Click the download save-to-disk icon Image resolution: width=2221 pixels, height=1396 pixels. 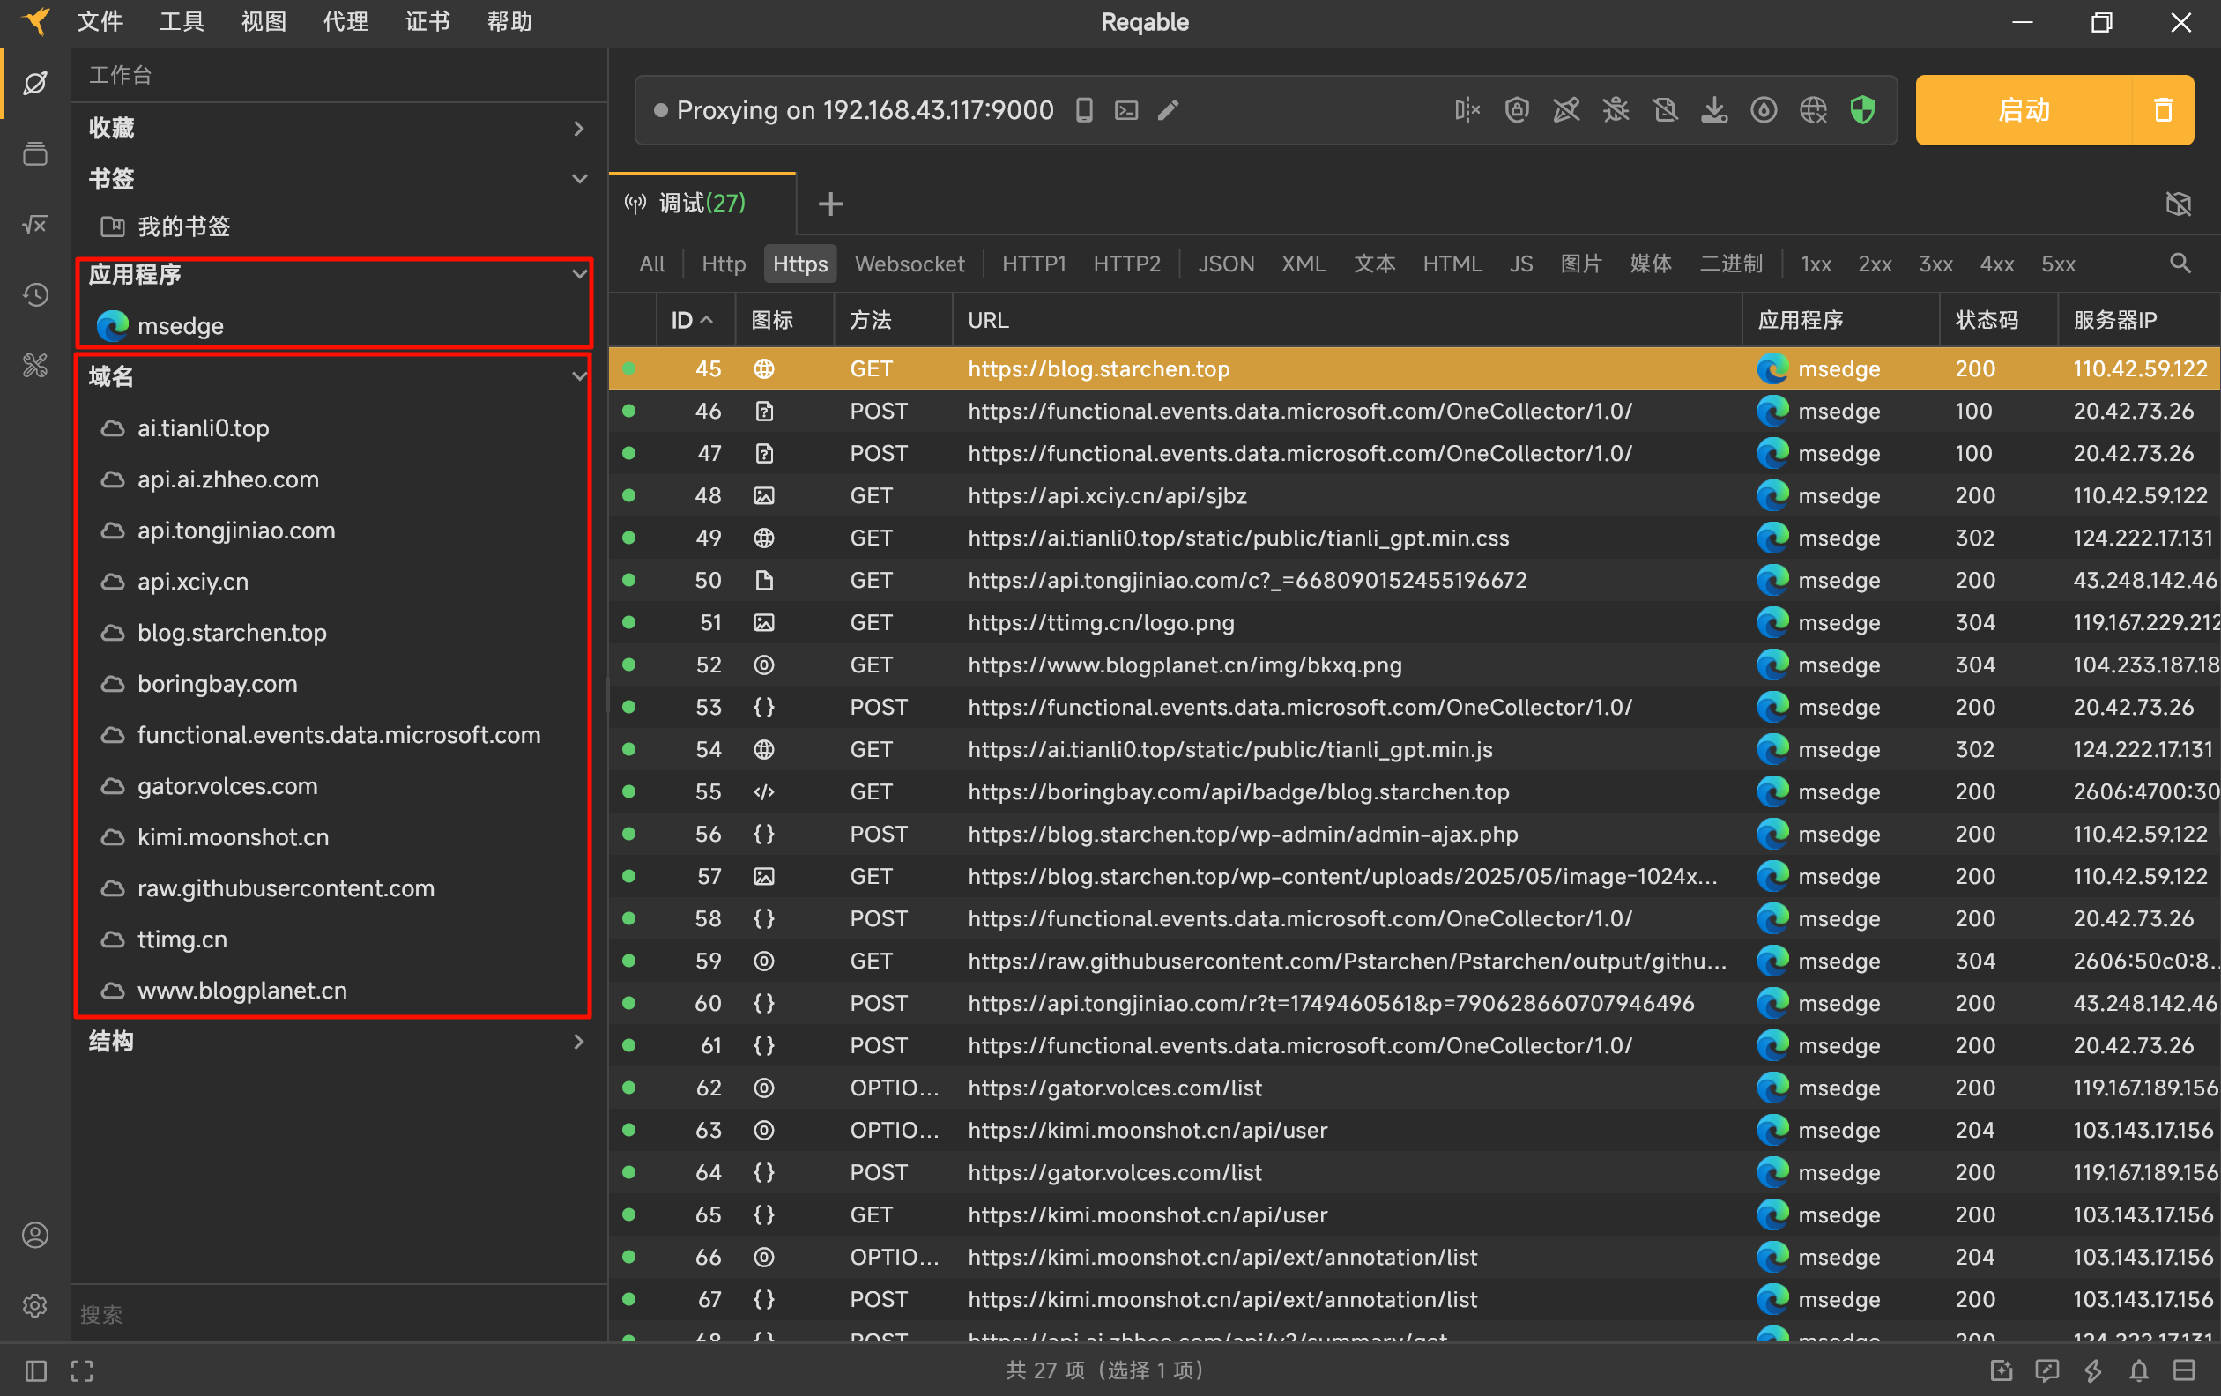tap(1714, 111)
